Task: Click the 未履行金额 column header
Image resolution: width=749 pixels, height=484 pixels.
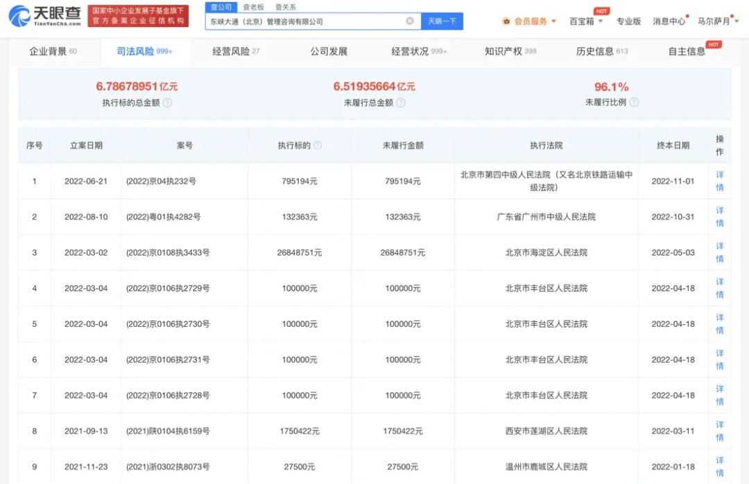Action: click(403, 145)
